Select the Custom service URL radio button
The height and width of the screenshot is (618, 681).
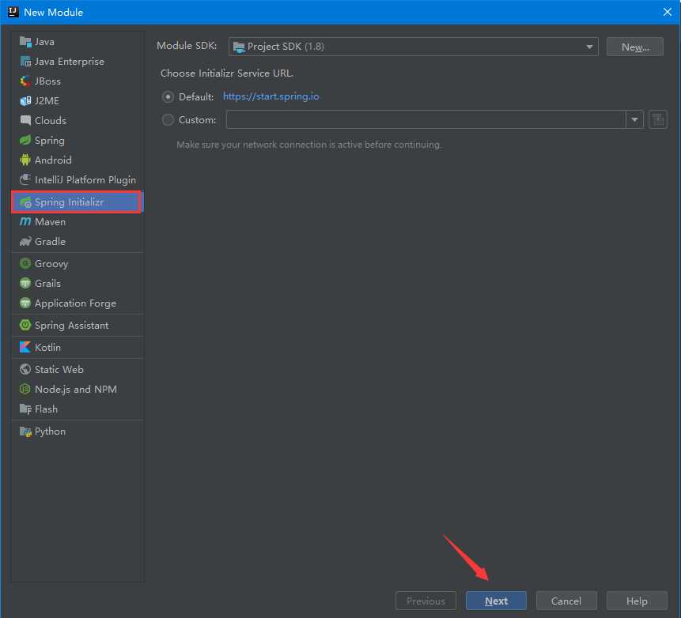[168, 119]
